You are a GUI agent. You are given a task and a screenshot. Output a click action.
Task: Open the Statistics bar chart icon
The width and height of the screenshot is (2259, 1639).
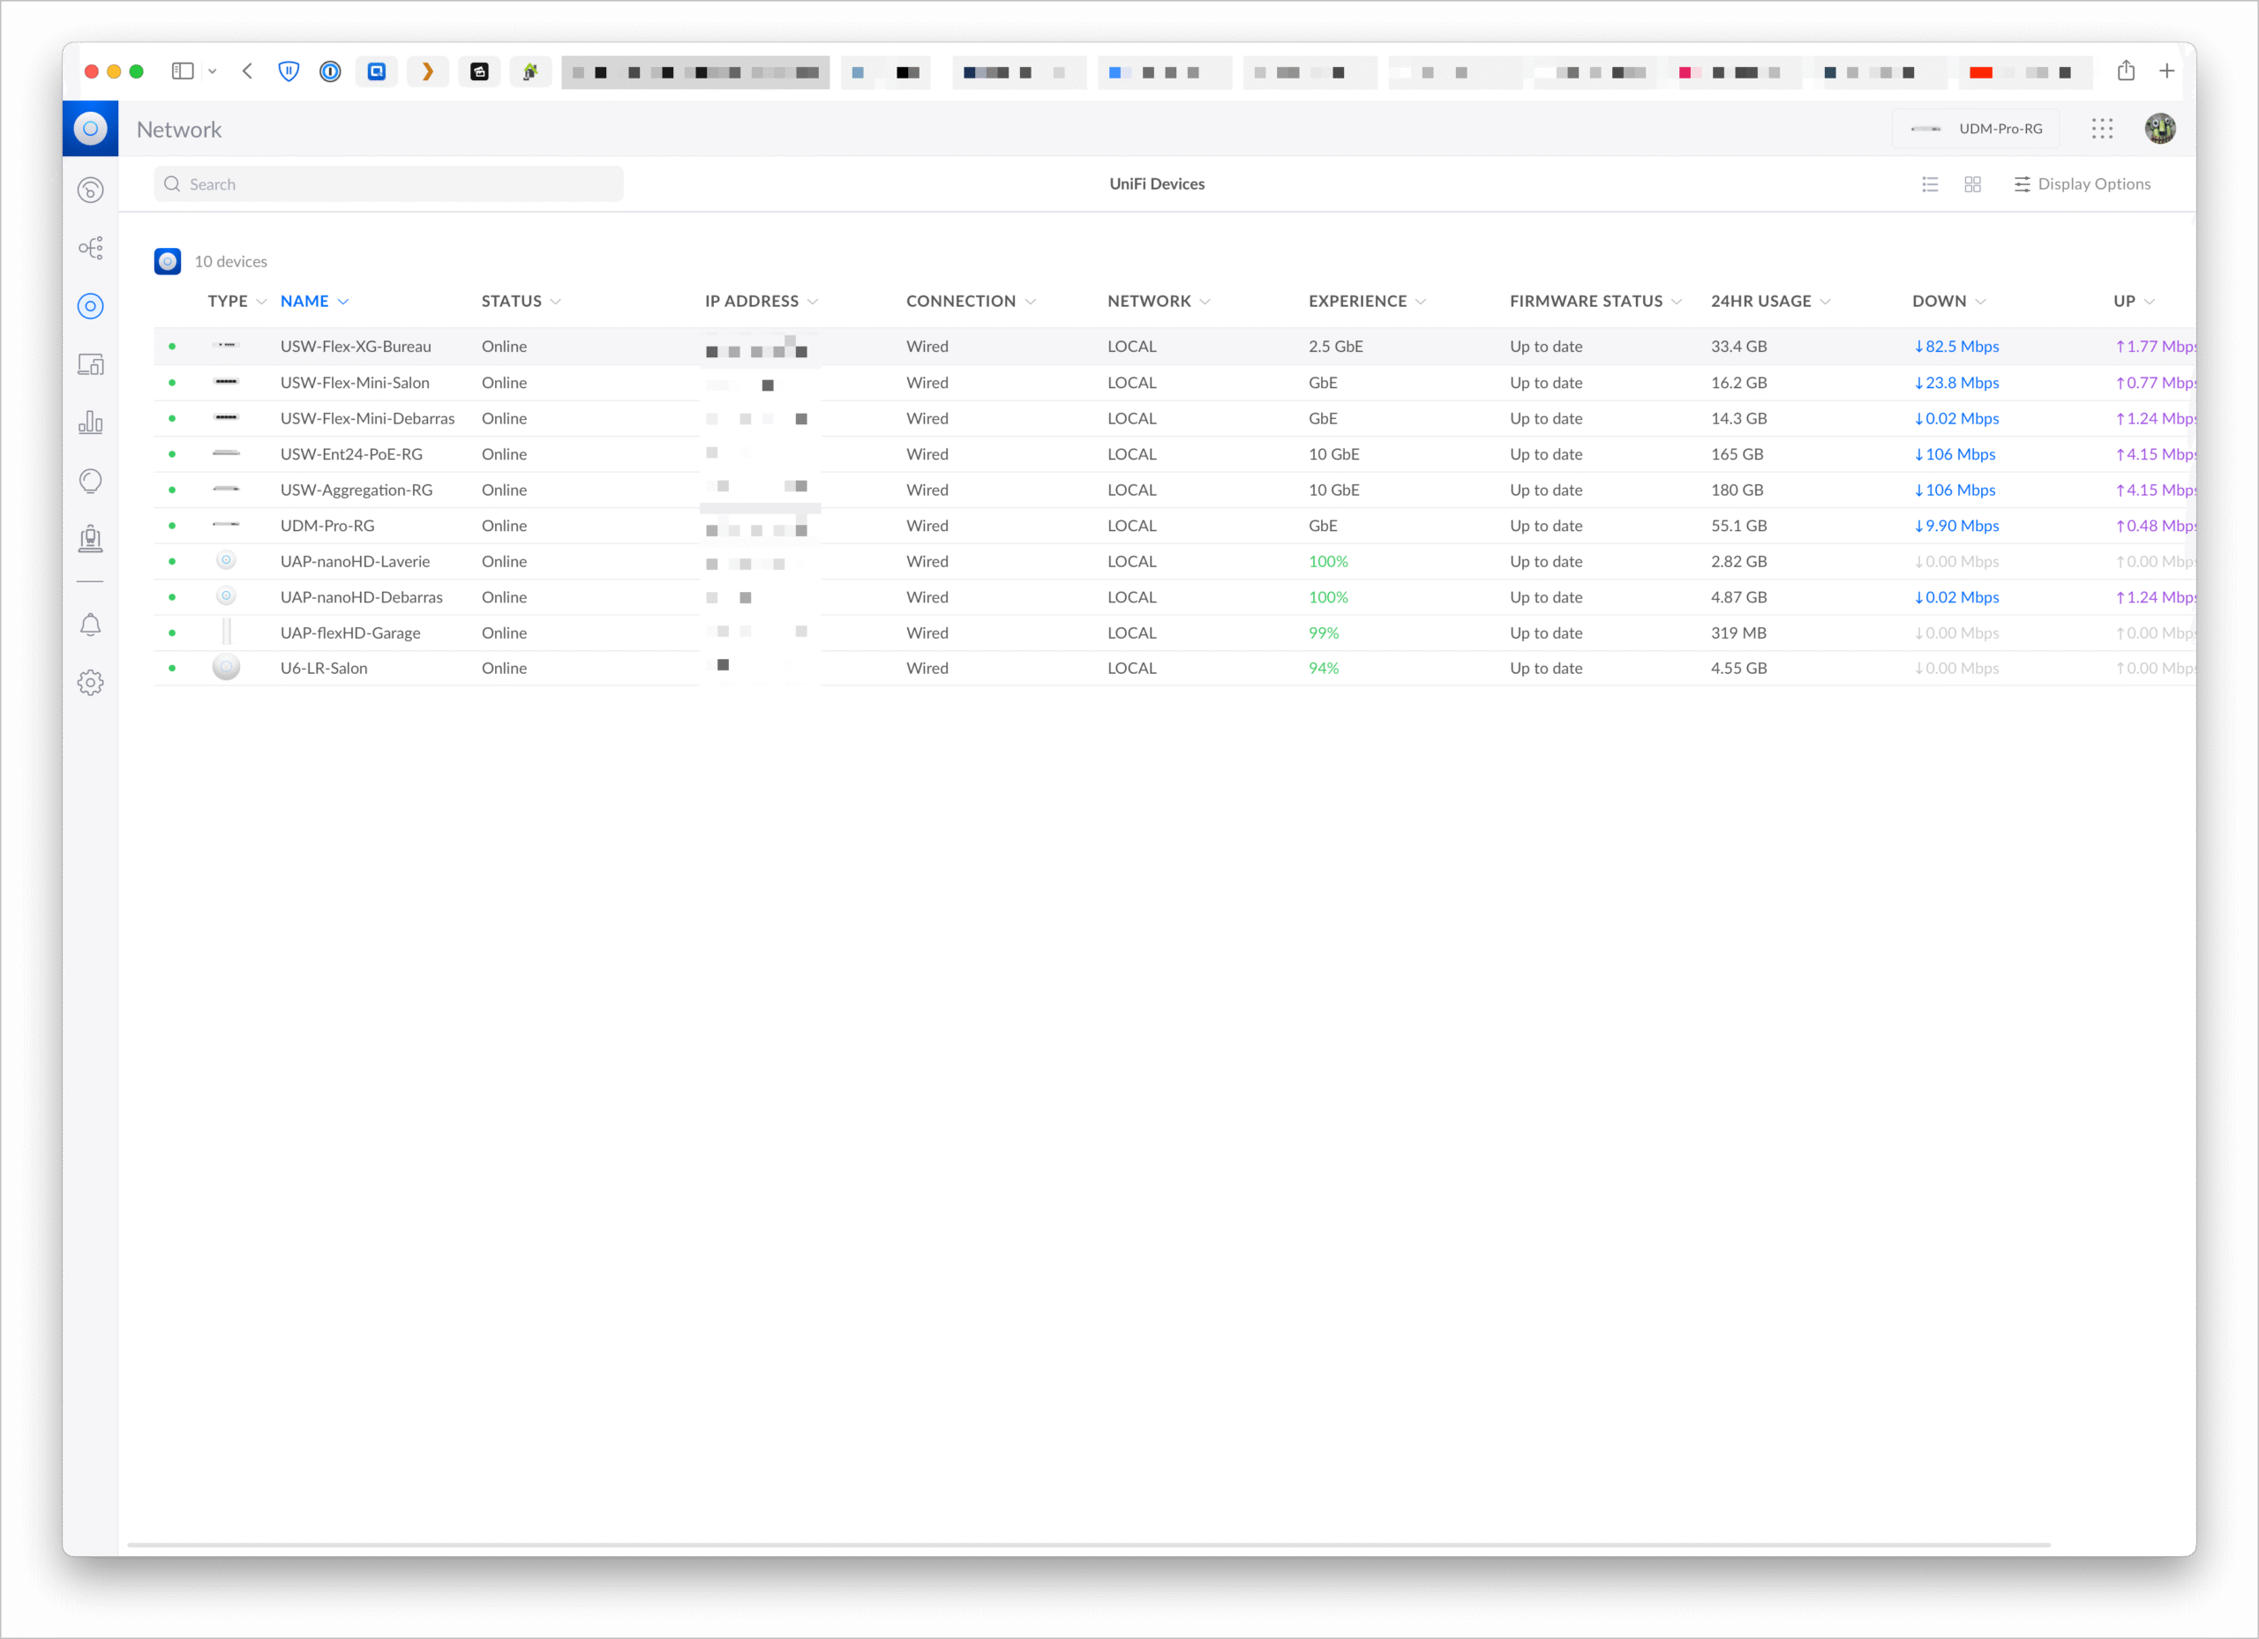(x=91, y=423)
